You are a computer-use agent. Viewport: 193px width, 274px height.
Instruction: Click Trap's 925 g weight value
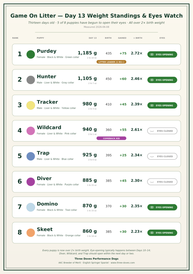point(90,155)
